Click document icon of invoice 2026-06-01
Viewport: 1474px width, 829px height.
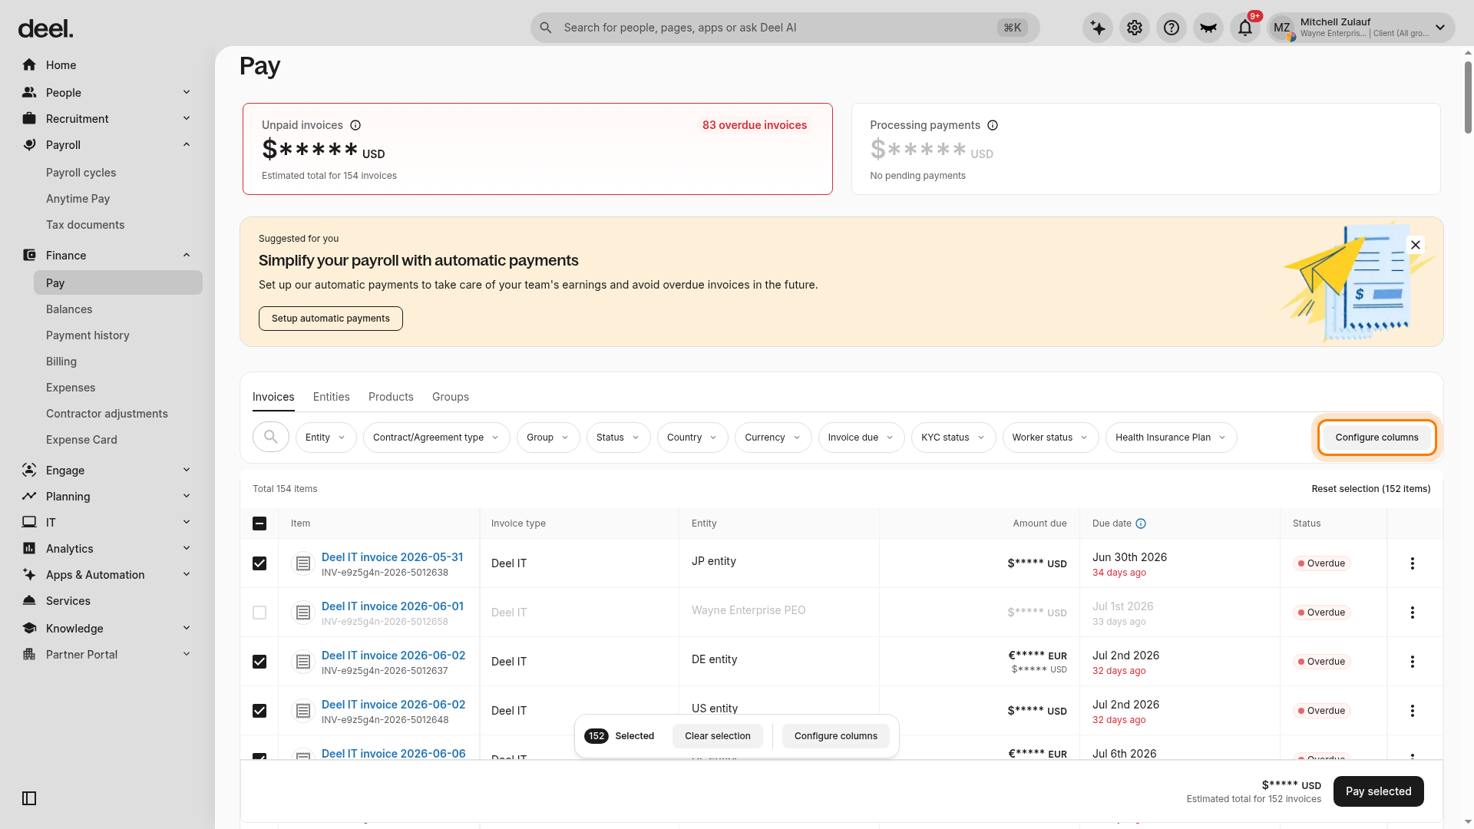click(x=303, y=613)
